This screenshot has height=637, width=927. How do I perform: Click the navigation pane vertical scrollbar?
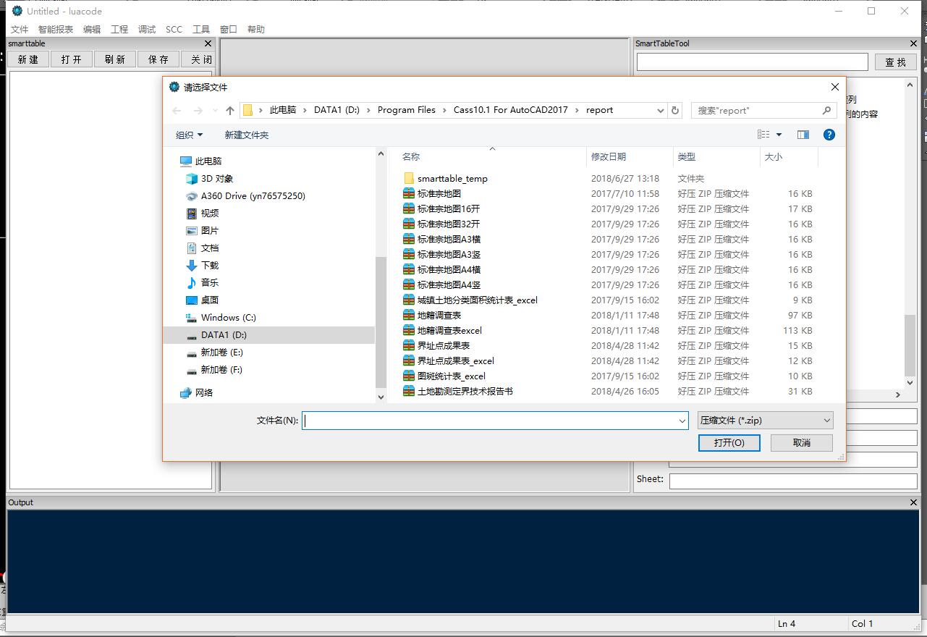[x=381, y=318]
